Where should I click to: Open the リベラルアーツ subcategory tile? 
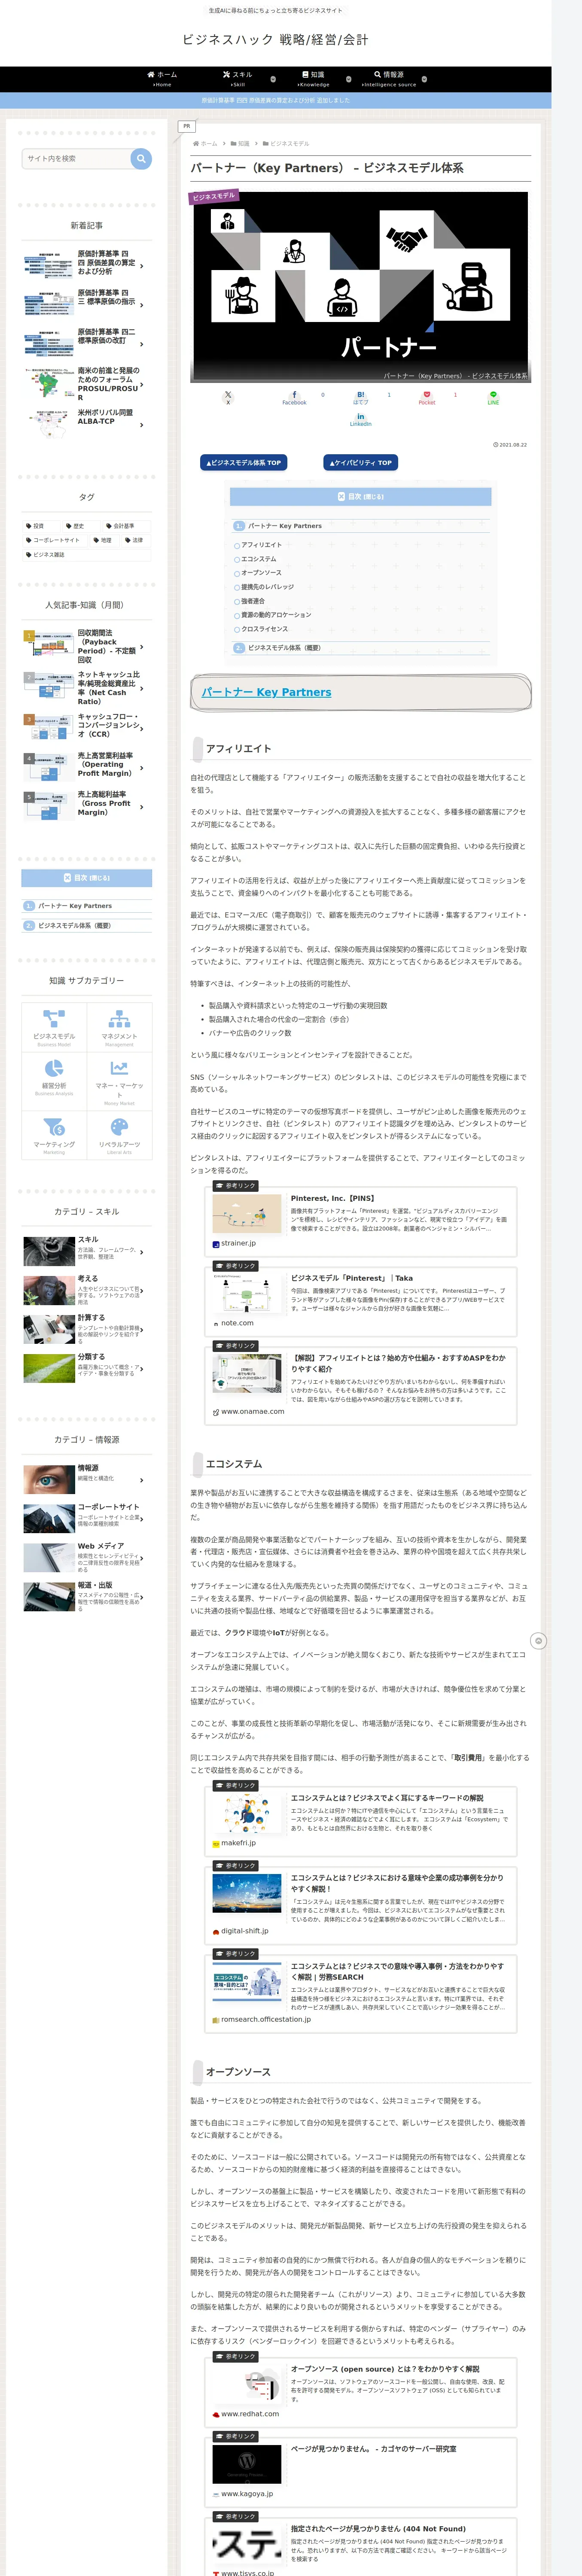click(x=119, y=1135)
